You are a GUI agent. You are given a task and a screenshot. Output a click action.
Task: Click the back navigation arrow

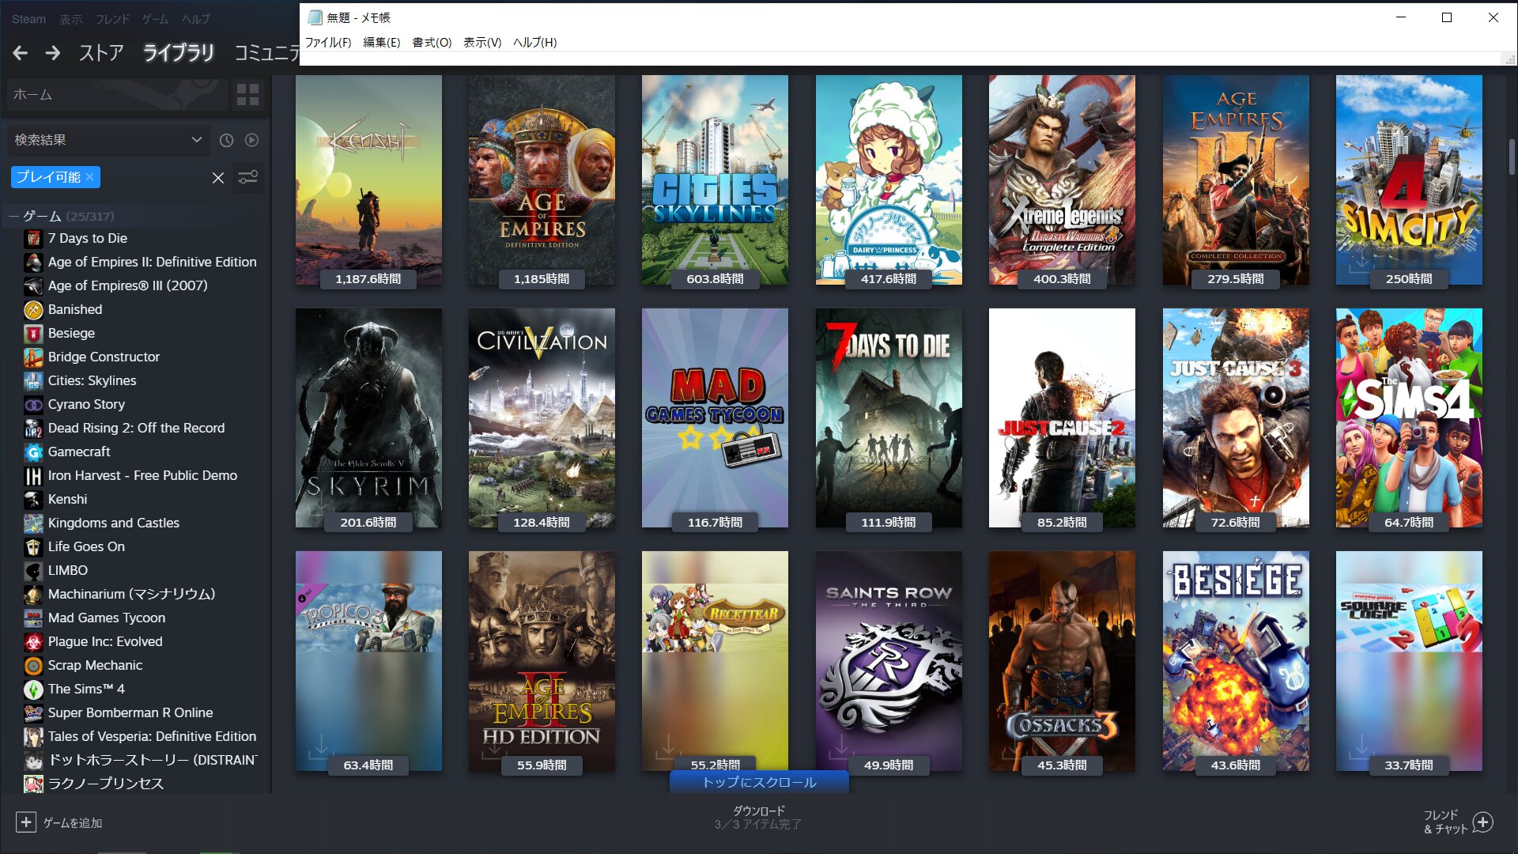21,53
